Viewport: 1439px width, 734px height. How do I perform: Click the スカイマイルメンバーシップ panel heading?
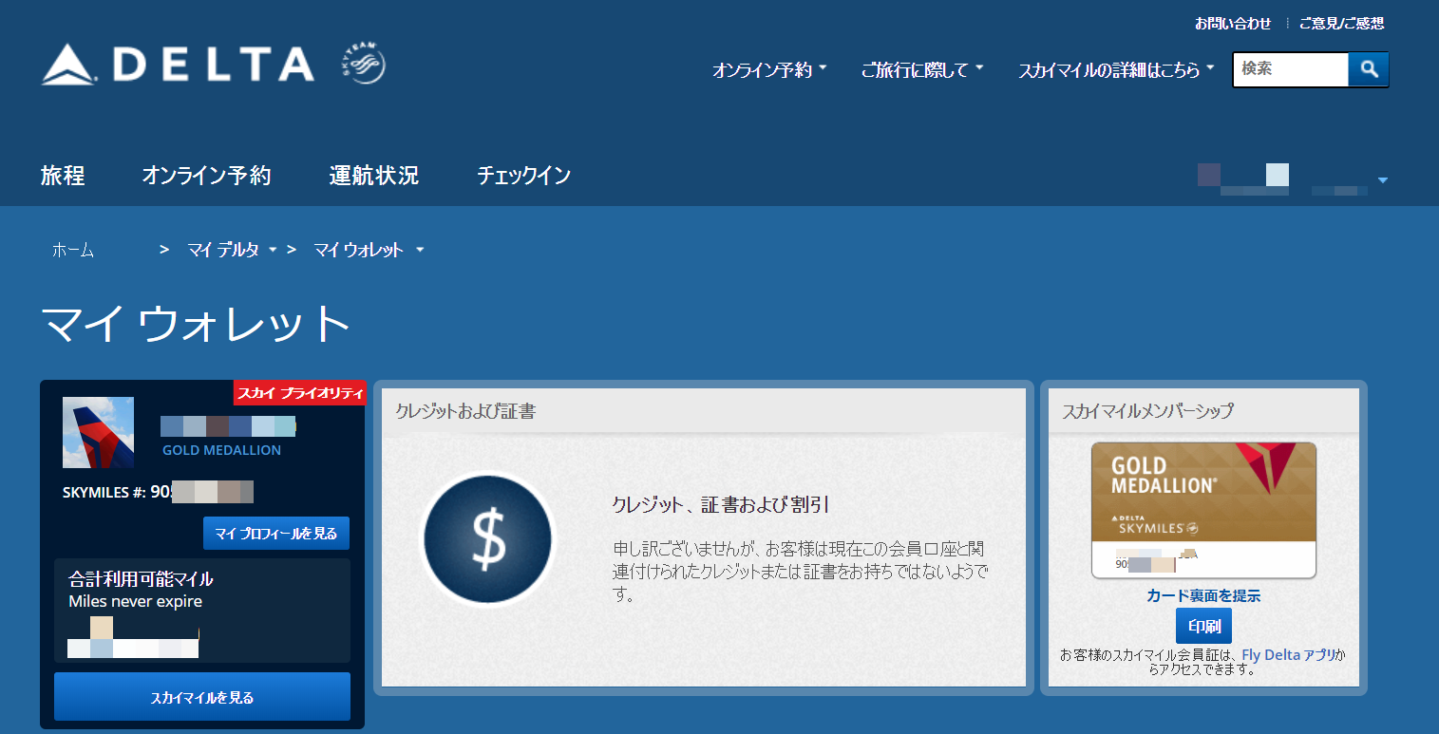point(1147,410)
